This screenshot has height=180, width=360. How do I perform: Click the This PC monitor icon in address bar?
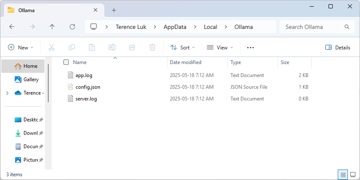coord(94,27)
